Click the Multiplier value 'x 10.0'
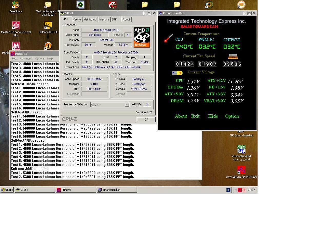 tap(94, 84)
